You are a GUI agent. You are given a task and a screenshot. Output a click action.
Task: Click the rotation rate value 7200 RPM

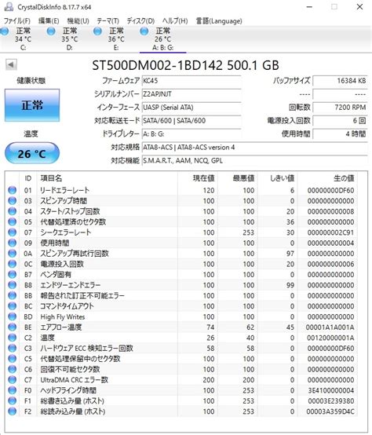pyautogui.click(x=340, y=108)
